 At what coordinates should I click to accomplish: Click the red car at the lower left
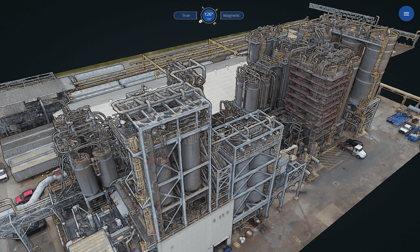[x=24, y=197]
